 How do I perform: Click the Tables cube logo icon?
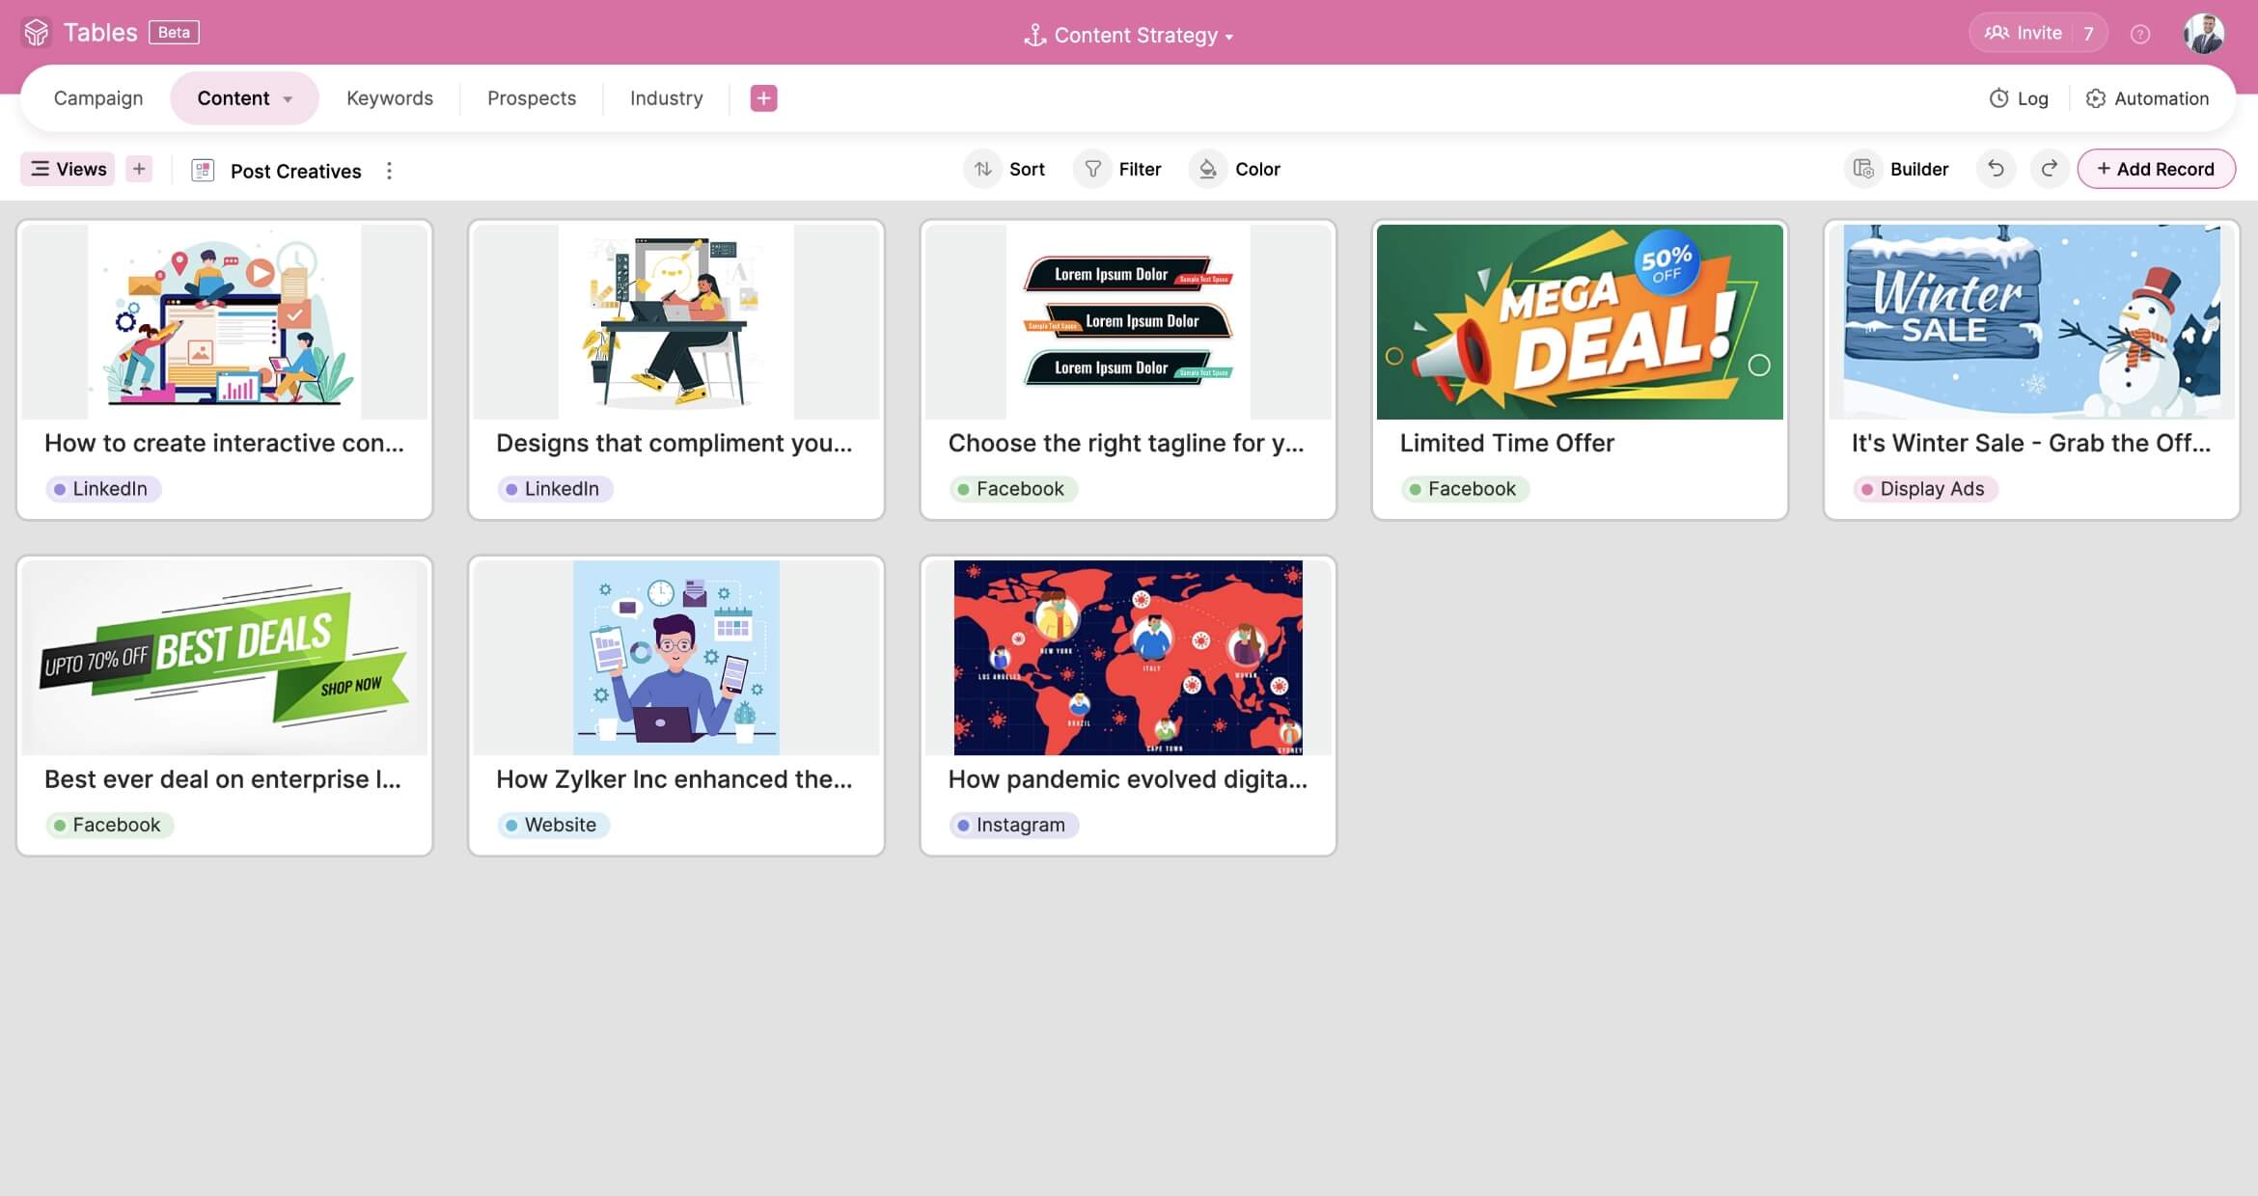tap(37, 33)
